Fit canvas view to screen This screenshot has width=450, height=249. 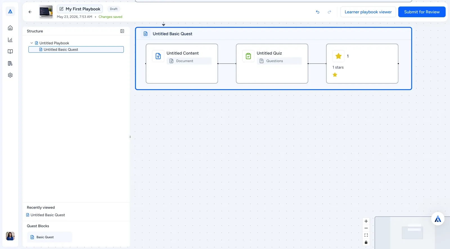pyautogui.click(x=366, y=235)
